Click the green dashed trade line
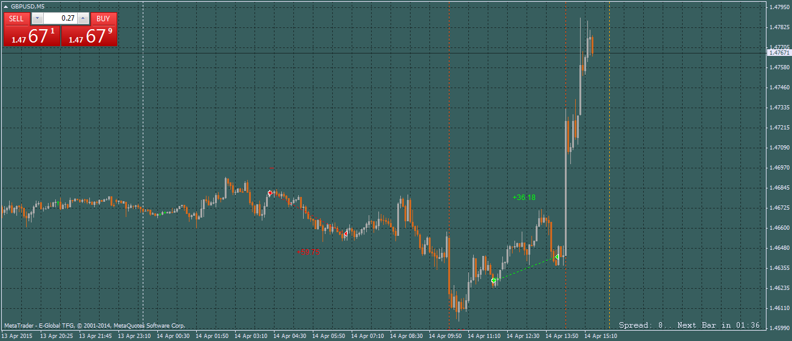Image resolution: width=792 pixels, height=341 pixels. [x=525, y=269]
